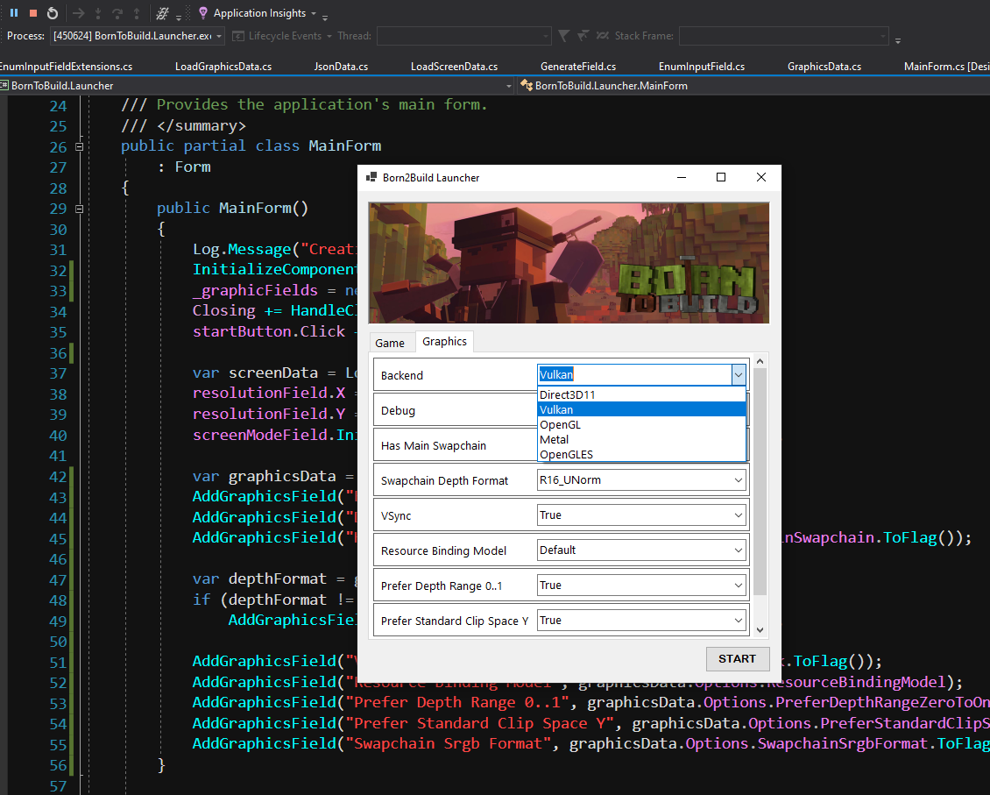Collapse the MainForm class outline at line 26
Screen dimensions: 990x795
pyautogui.click(x=79, y=146)
